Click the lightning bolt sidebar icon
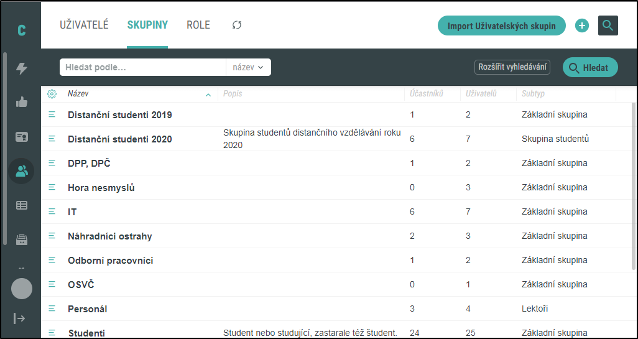This screenshot has height=339, width=638. pos(22,68)
